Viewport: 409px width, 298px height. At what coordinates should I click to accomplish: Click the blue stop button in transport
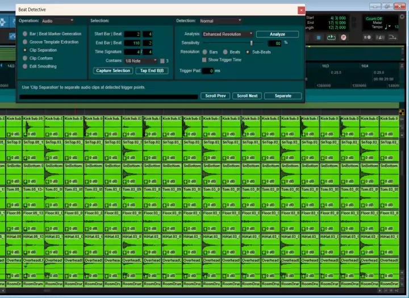[319, 38]
